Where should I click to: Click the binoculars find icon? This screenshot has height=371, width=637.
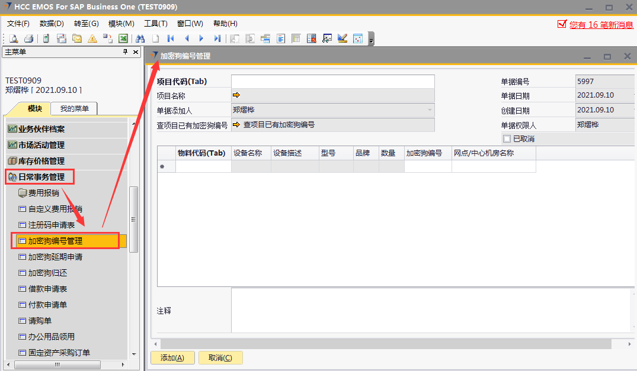140,38
